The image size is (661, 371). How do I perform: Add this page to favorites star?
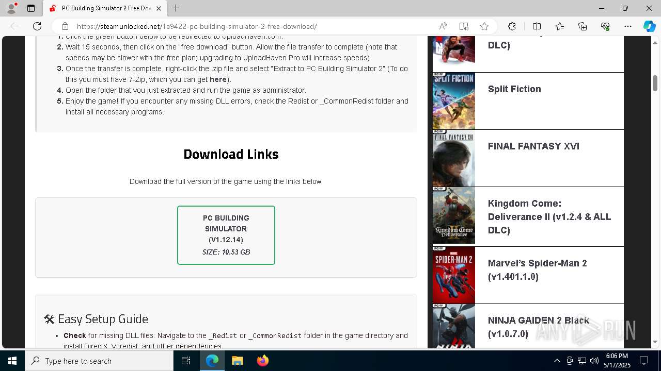coord(484,26)
